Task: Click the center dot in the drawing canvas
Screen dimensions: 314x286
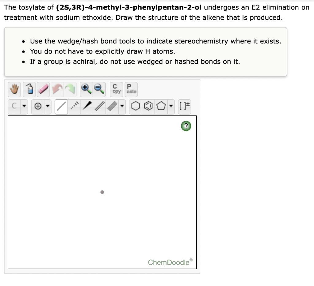Action: (x=102, y=192)
